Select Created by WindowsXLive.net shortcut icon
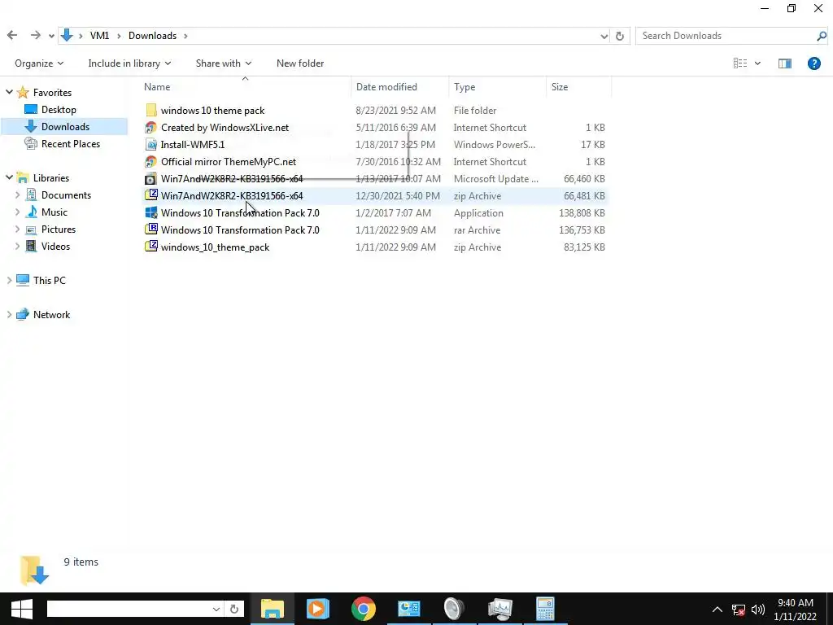 pos(150,127)
